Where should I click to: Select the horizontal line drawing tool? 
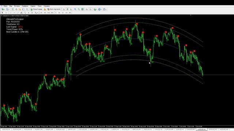coord(14,13)
